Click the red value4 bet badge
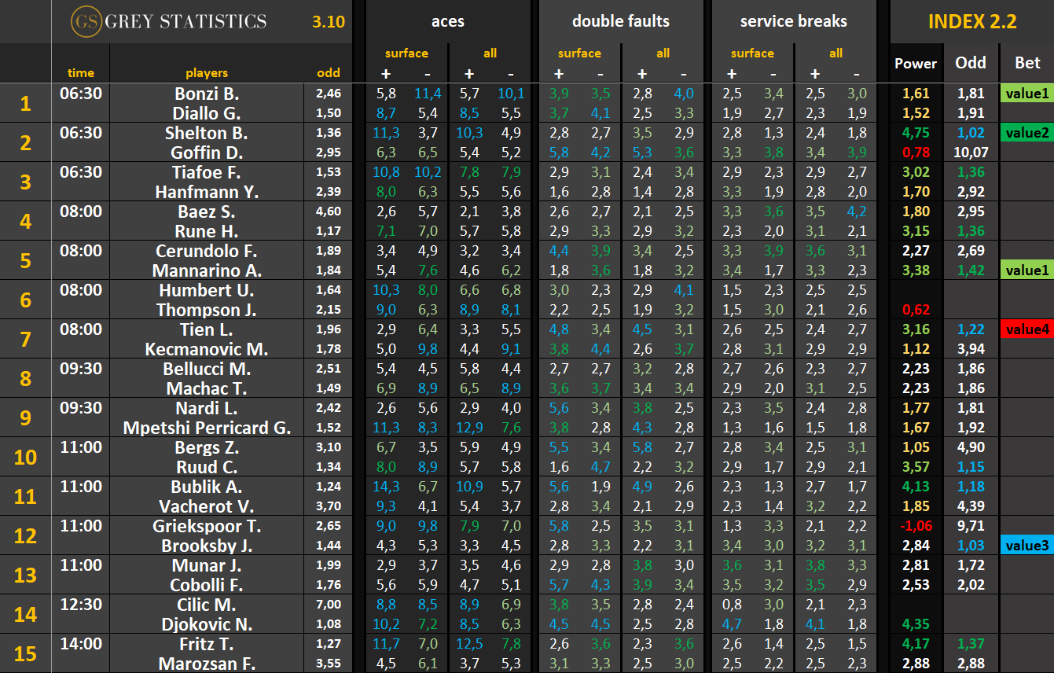Screen dimensions: 1054x673 tap(1026, 329)
